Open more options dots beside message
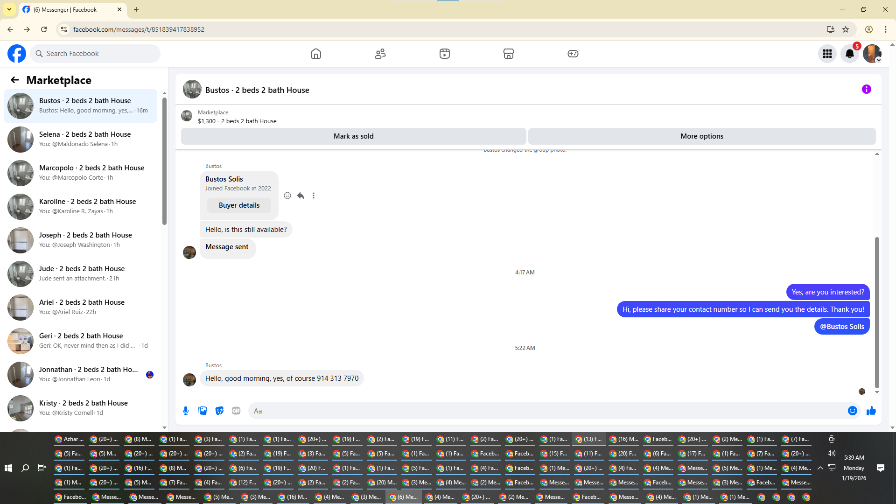896x504 pixels. 314,196
